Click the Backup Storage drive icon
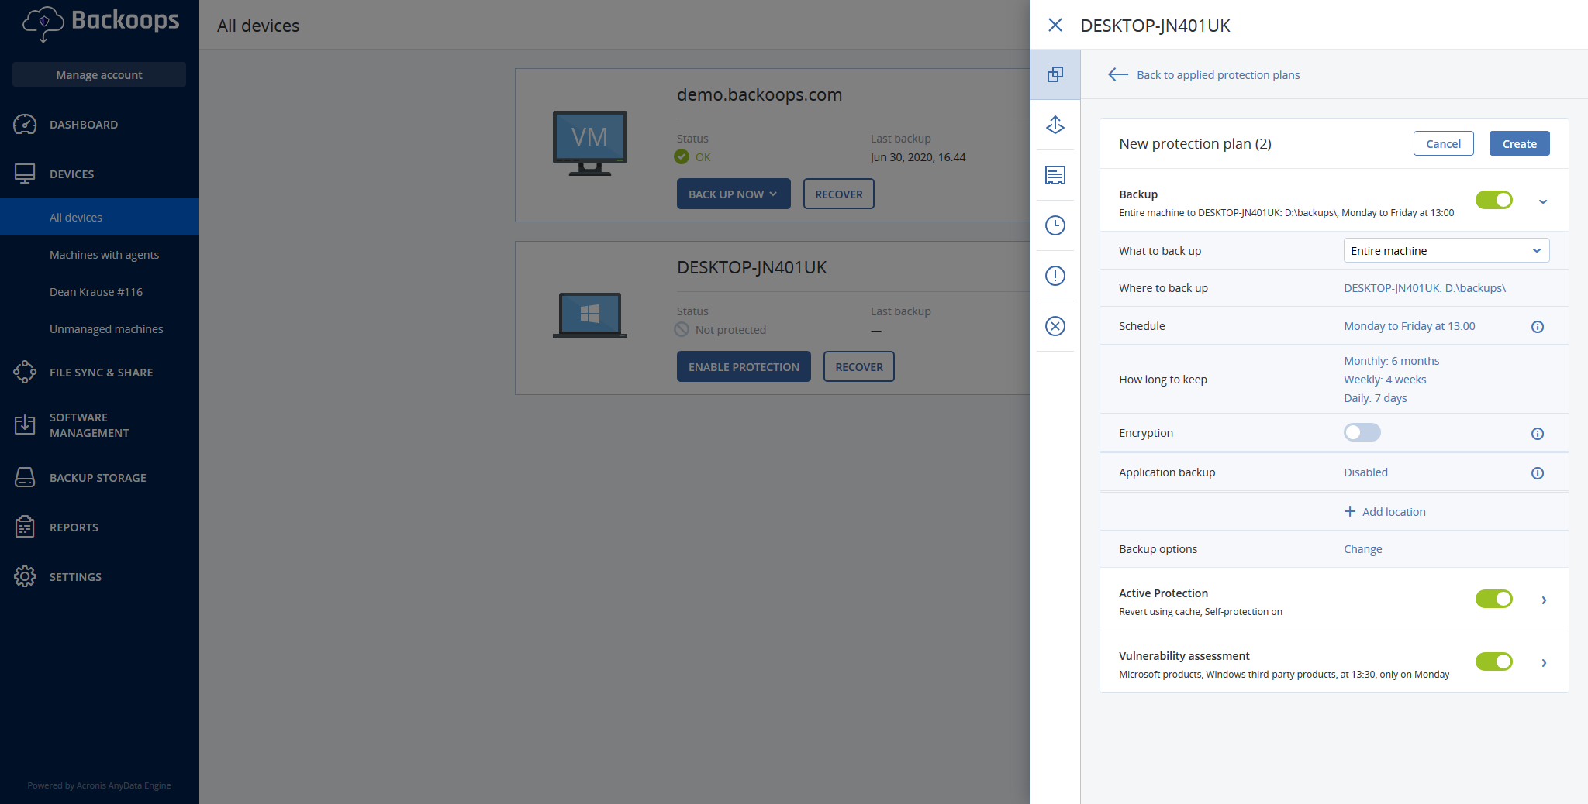1588x804 pixels. (25, 477)
